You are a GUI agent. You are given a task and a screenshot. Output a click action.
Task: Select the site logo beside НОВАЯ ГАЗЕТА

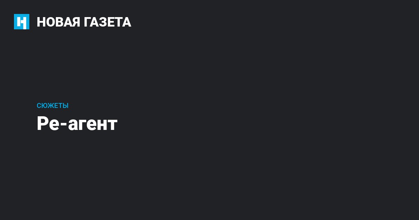tap(22, 22)
